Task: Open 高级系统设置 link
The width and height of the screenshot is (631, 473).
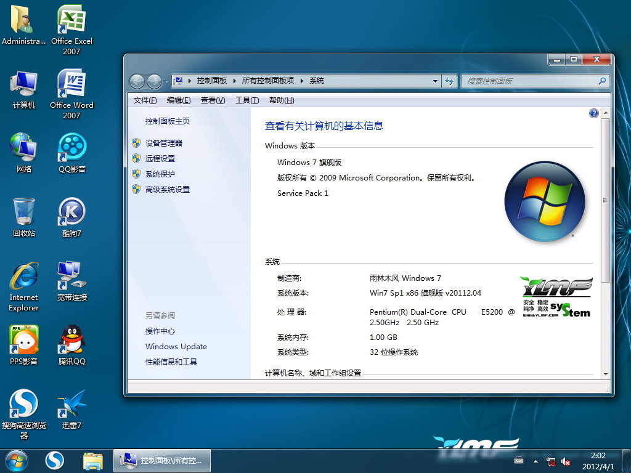Action: [x=168, y=190]
